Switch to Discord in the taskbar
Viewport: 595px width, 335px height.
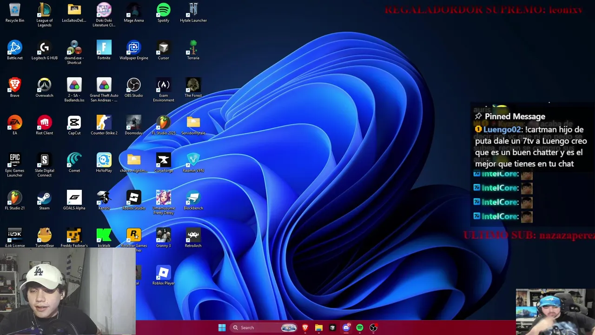pos(346,328)
